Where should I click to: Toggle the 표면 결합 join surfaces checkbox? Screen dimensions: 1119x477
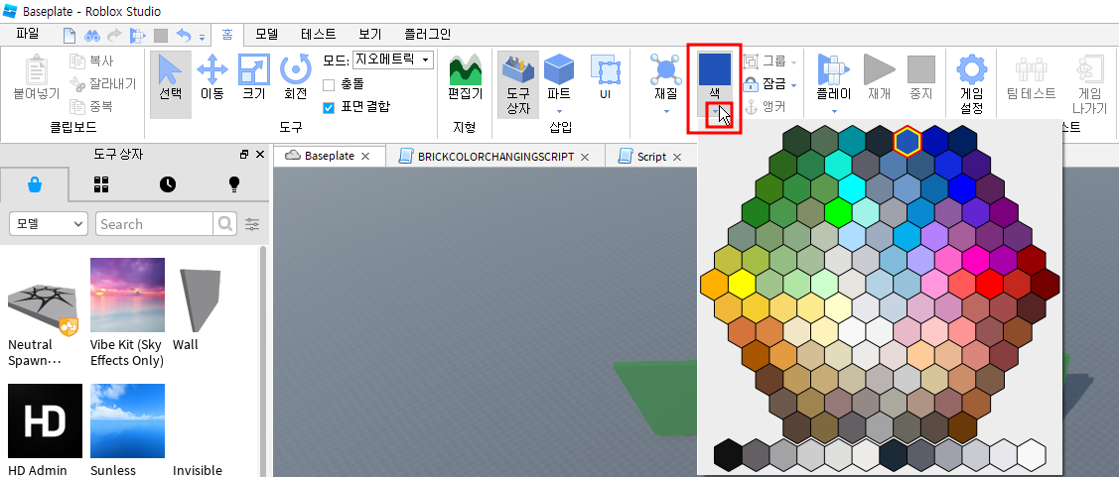tap(329, 108)
